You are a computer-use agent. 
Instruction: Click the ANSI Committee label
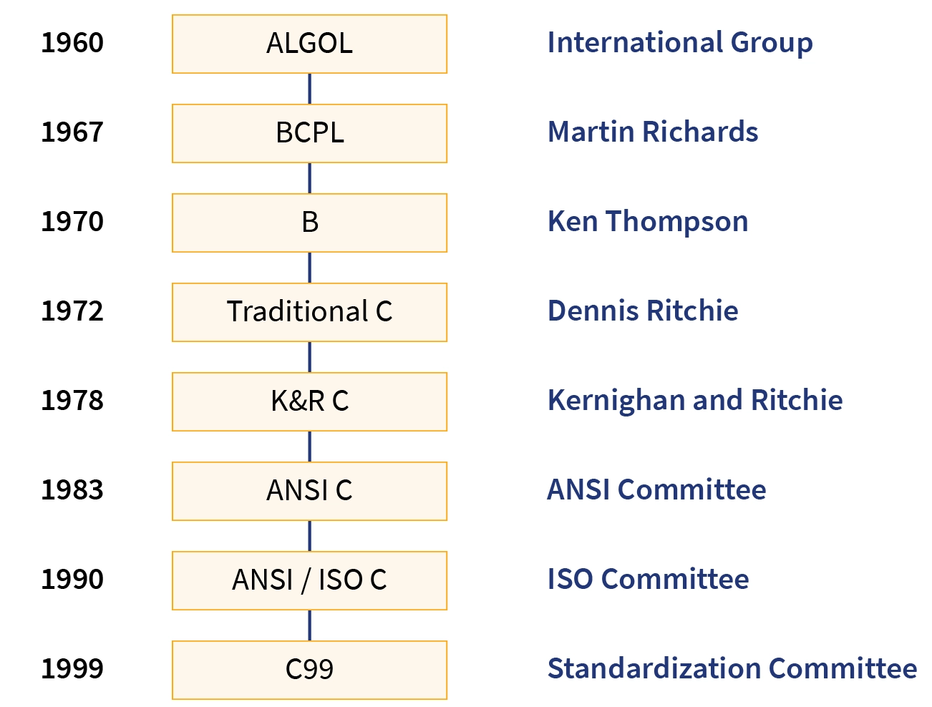click(x=656, y=490)
